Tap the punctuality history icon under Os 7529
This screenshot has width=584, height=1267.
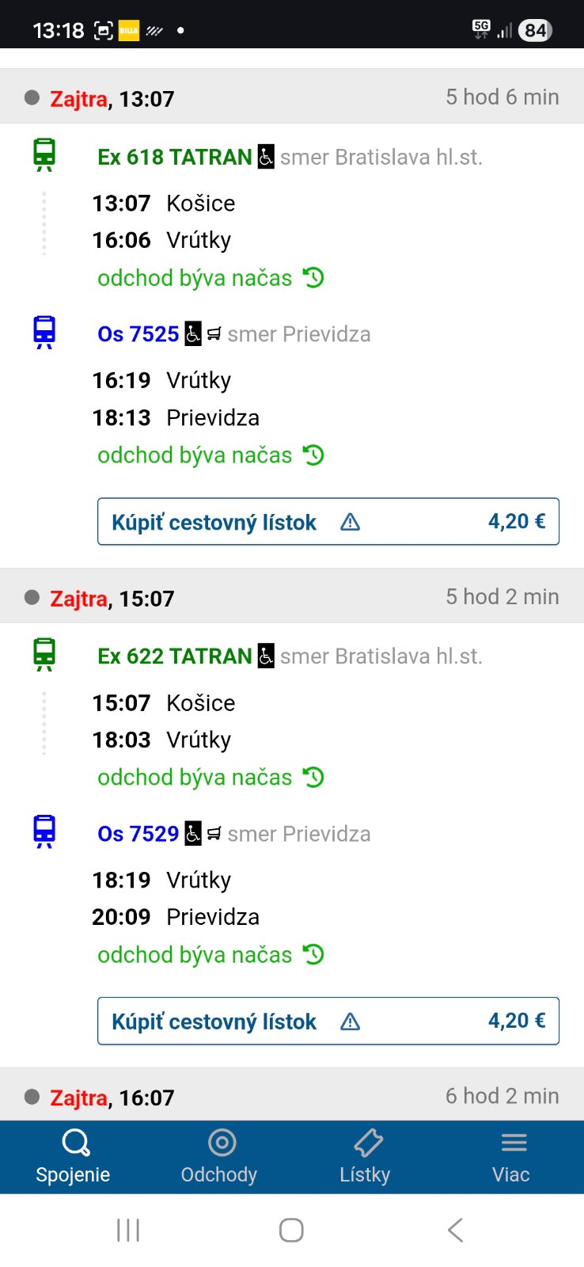tap(314, 955)
